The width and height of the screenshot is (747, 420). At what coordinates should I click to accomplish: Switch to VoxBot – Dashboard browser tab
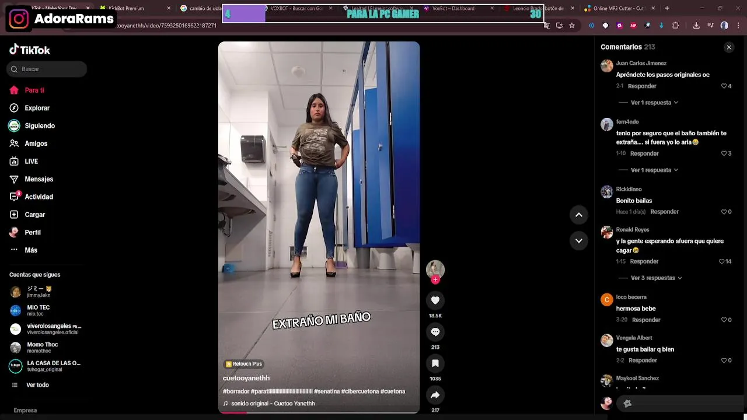[459, 8]
